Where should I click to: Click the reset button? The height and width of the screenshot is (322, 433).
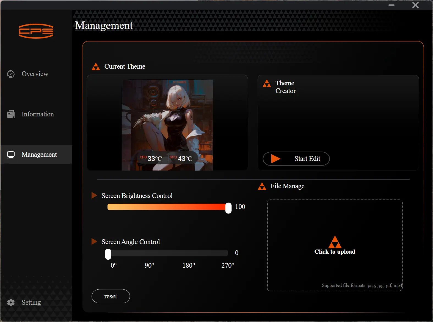click(x=111, y=296)
